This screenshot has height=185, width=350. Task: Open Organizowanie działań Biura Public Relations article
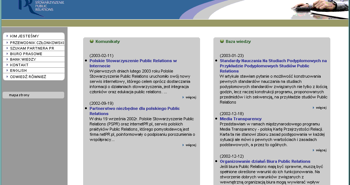click(x=265, y=161)
